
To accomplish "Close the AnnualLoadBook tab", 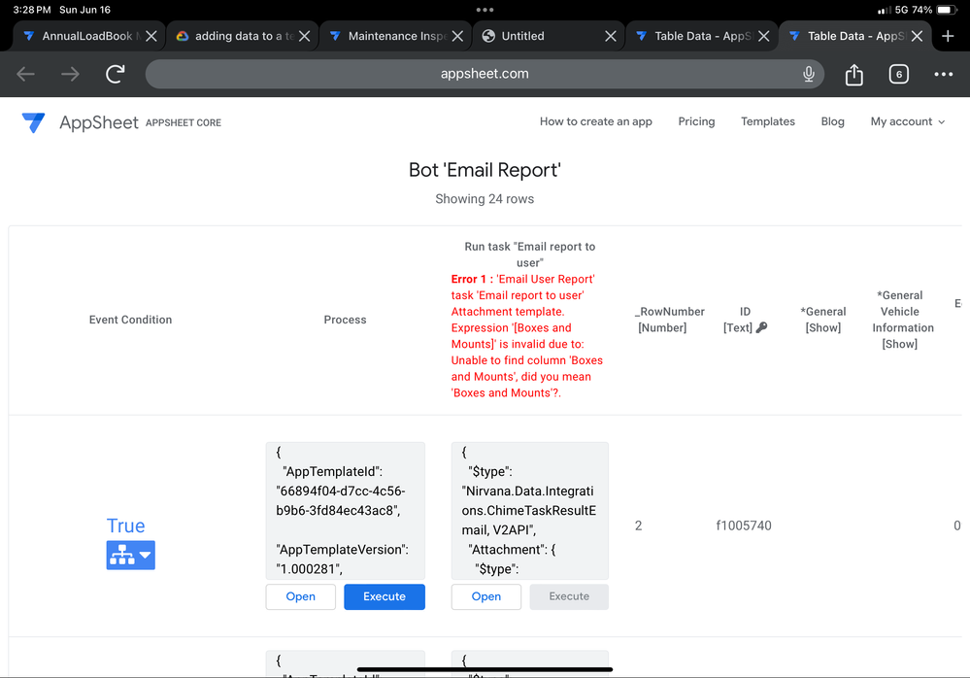I will pyautogui.click(x=151, y=36).
